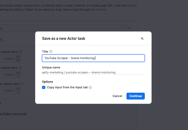Click the Cancel button
This screenshot has width=188, height=130.
pos(117,96)
